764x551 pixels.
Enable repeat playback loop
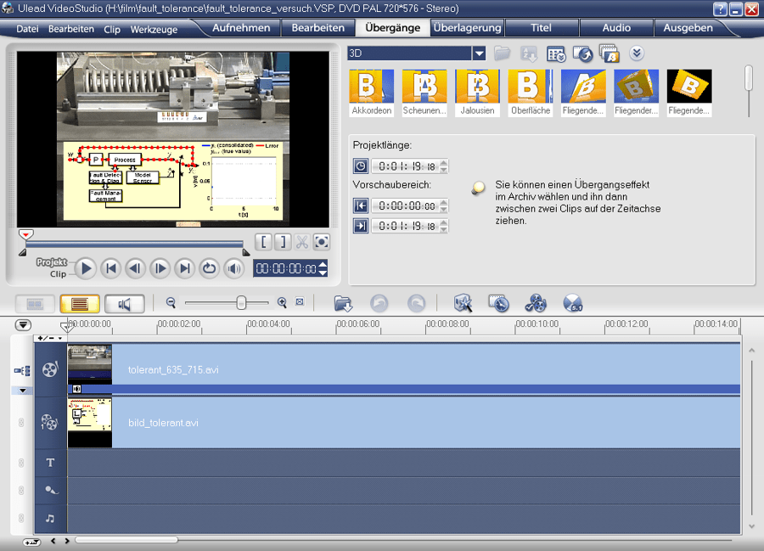pyautogui.click(x=209, y=268)
